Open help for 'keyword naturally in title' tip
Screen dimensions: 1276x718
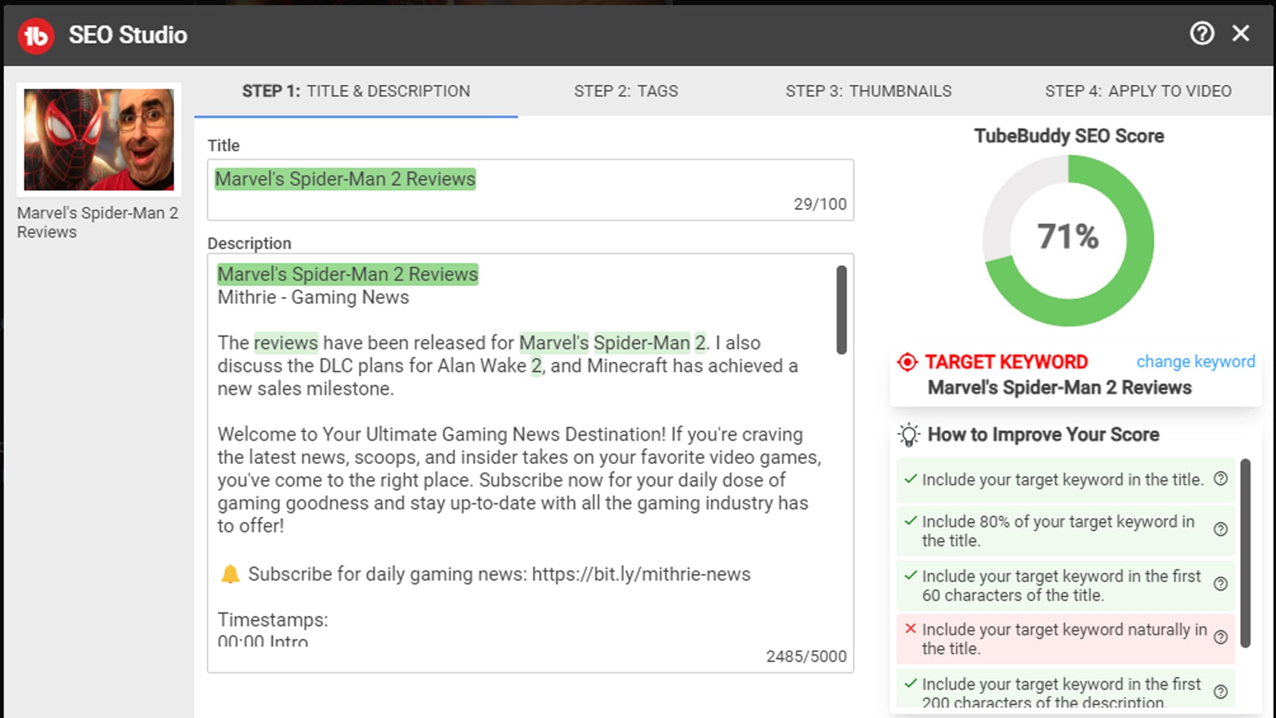pyautogui.click(x=1221, y=638)
